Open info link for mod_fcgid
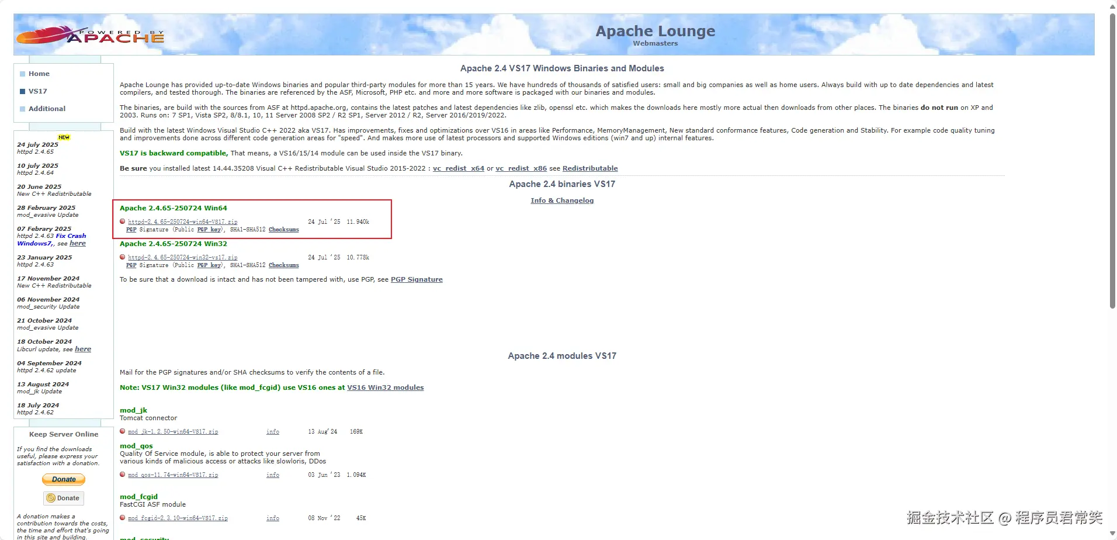The height and width of the screenshot is (540, 1117). [273, 518]
